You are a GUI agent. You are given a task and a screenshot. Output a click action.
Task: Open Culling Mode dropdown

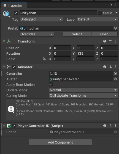(x=83, y=95)
